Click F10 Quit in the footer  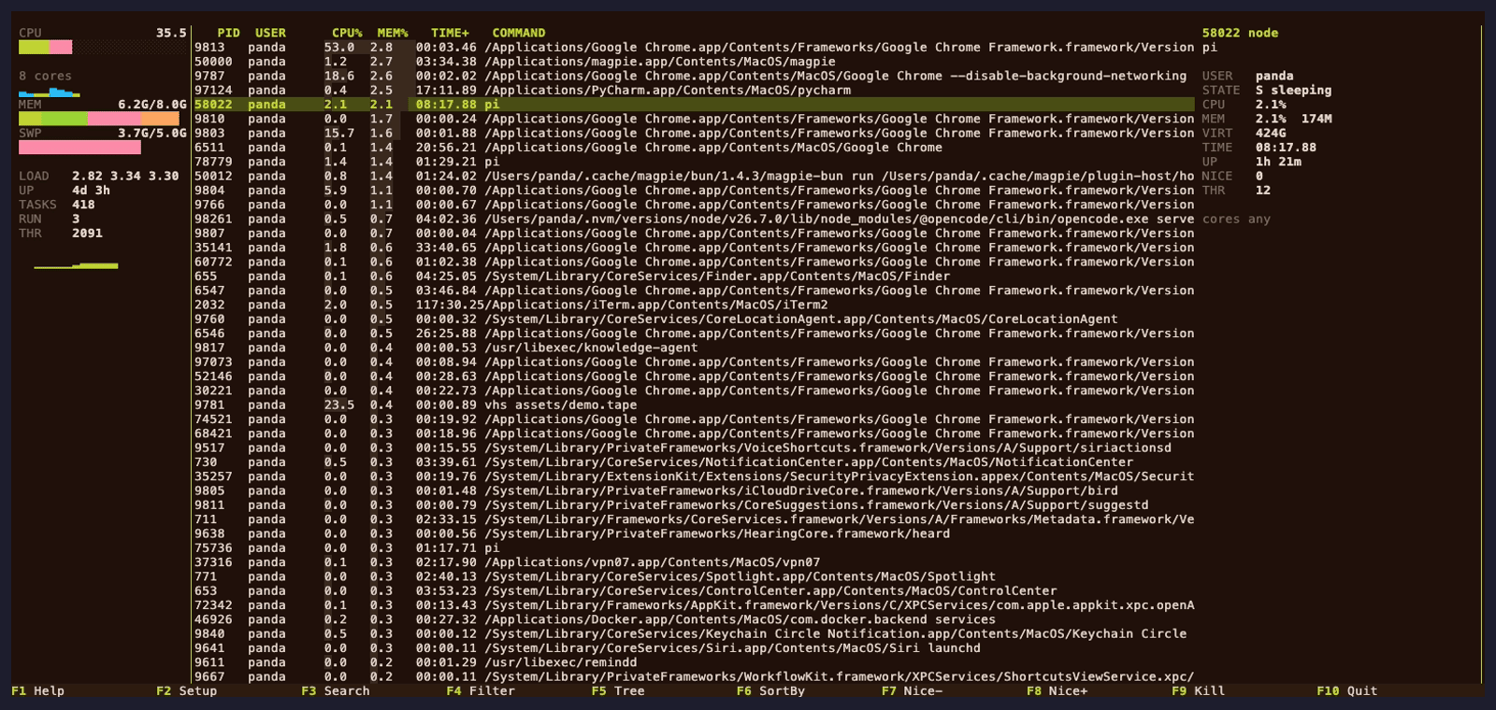click(x=1346, y=691)
